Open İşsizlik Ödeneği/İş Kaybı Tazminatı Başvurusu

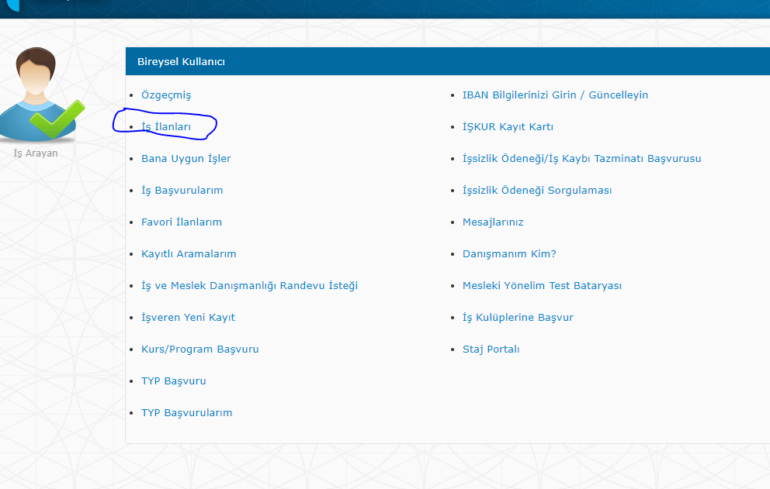point(581,159)
